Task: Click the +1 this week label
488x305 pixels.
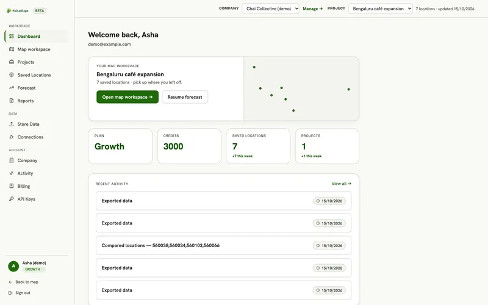Action: 311,156
